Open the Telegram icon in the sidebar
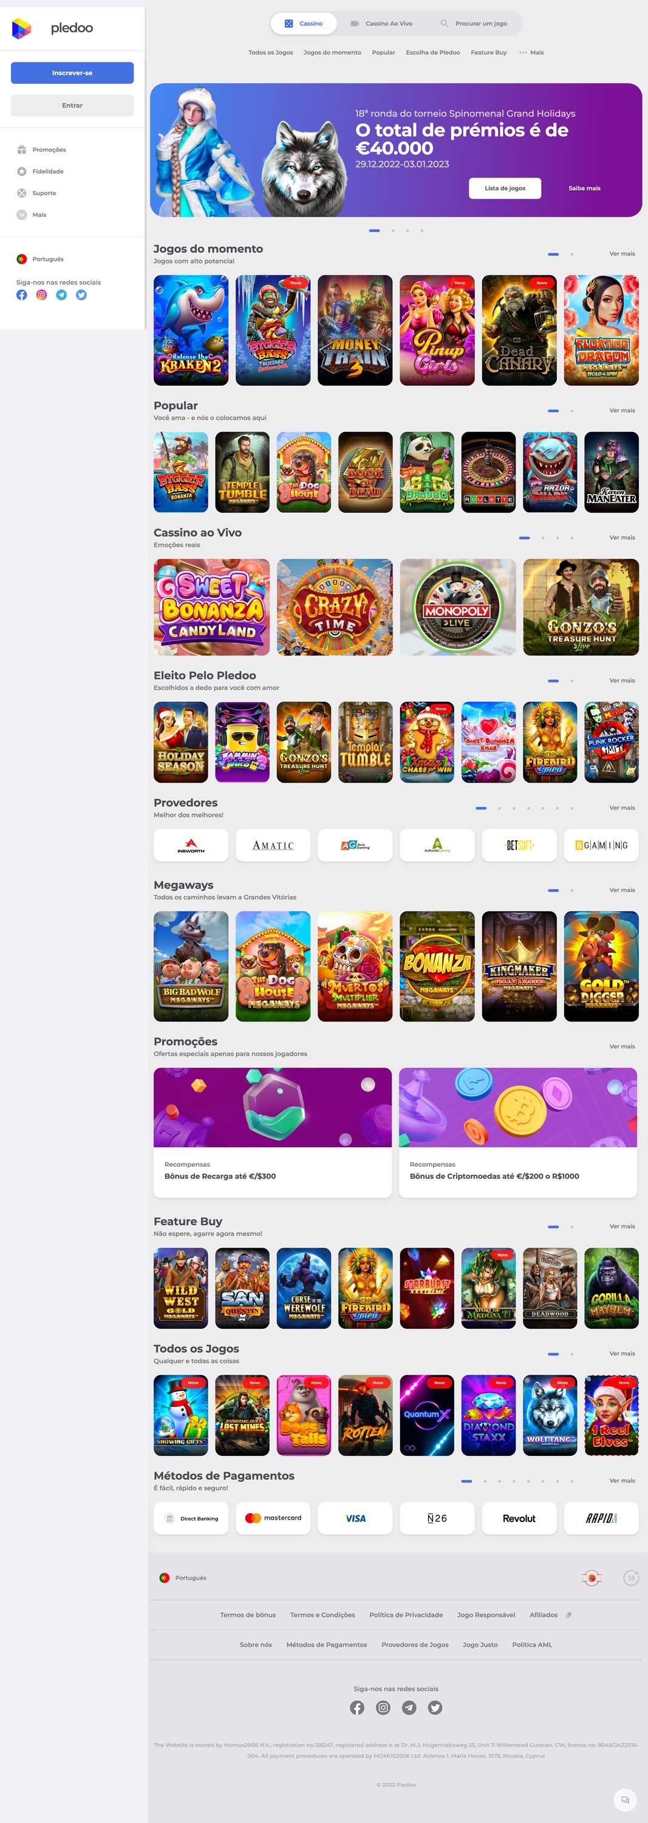The image size is (648, 1823). click(x=61, y=295)
